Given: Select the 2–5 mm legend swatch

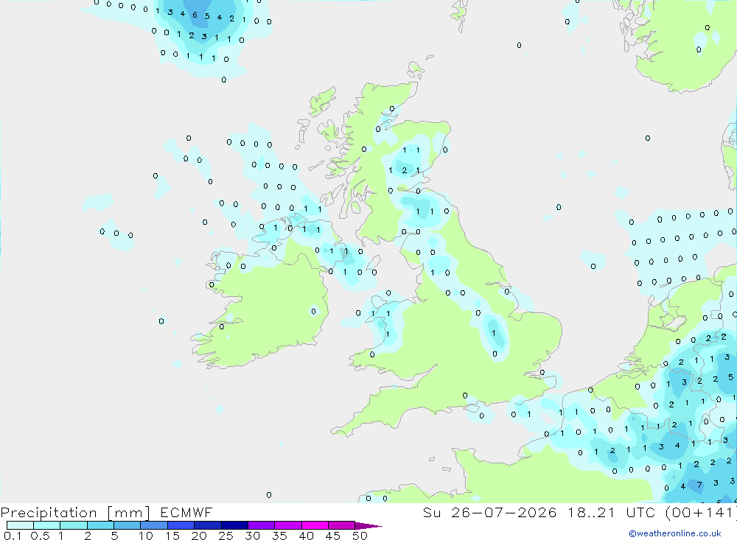Looking at the screenshot, I should point(100,525).
